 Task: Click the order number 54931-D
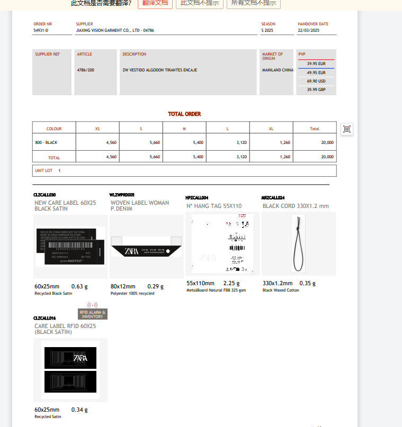(41, 31)
